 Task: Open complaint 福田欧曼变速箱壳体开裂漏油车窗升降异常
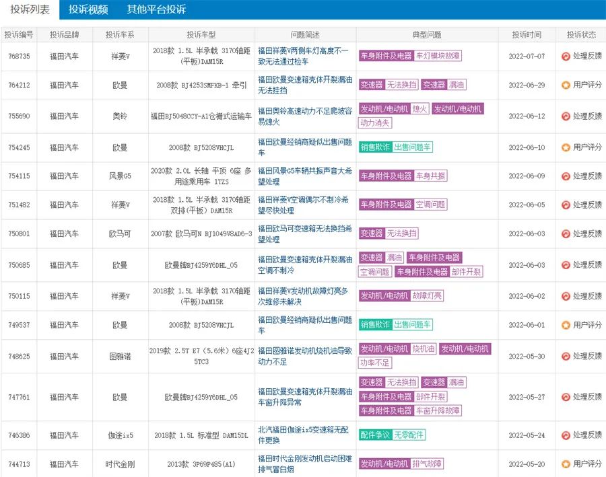tap(305, 397)
